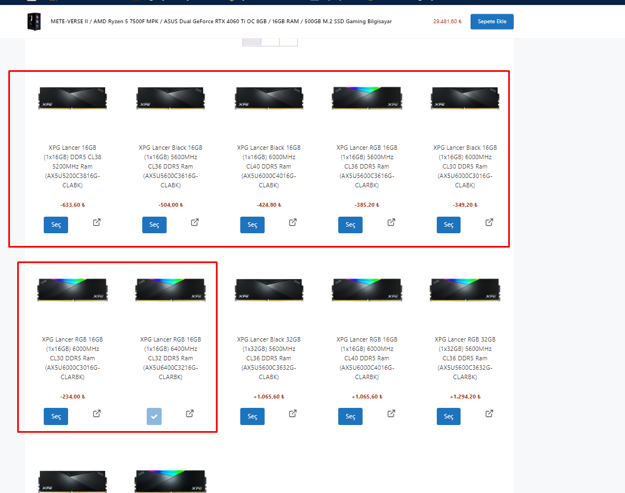Click image of Lancer Black 6000MHz CL40 16GB
Image resolution: width=625 pixels, height=493 pixels.
pos(269,98)
